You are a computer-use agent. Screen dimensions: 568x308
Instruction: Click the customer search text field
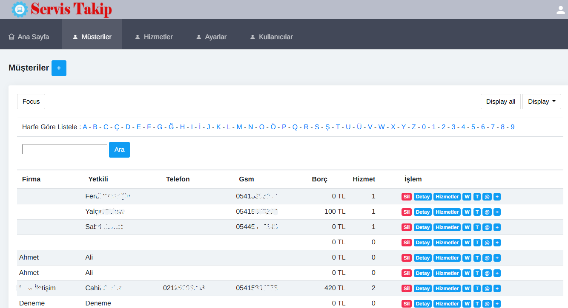coord(65,149)
